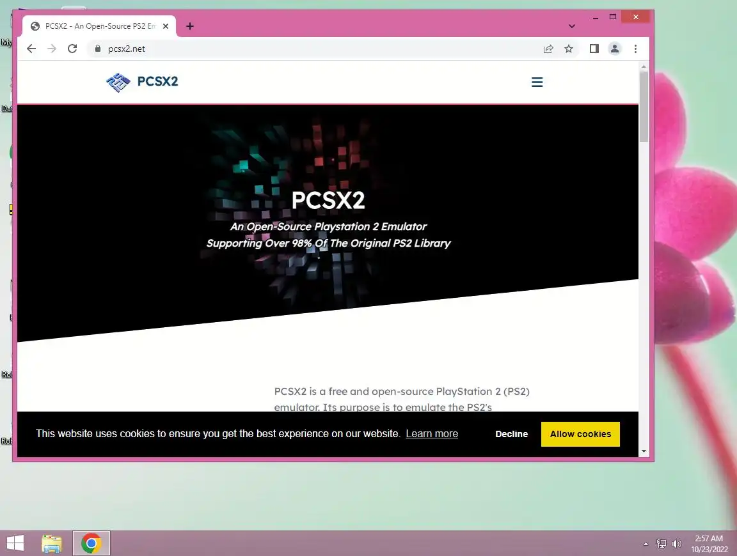Open the volume speaker tray icon

677,544
